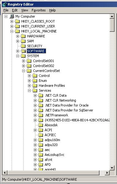This screenshot has width=117, height=184.
Task: Collapse the CurrentControlSet branch
Action: tap(23, 71)
